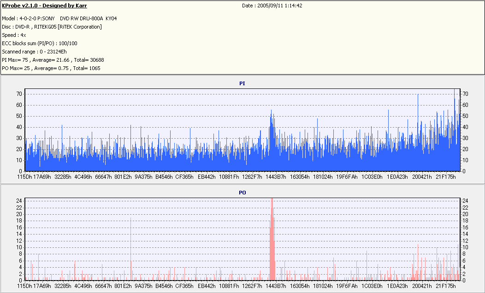The image size is (485, 293).
Task: Select the Disc DVD-R RITEKG05 line
Action: pyautogui.click(x=52, y=27)
